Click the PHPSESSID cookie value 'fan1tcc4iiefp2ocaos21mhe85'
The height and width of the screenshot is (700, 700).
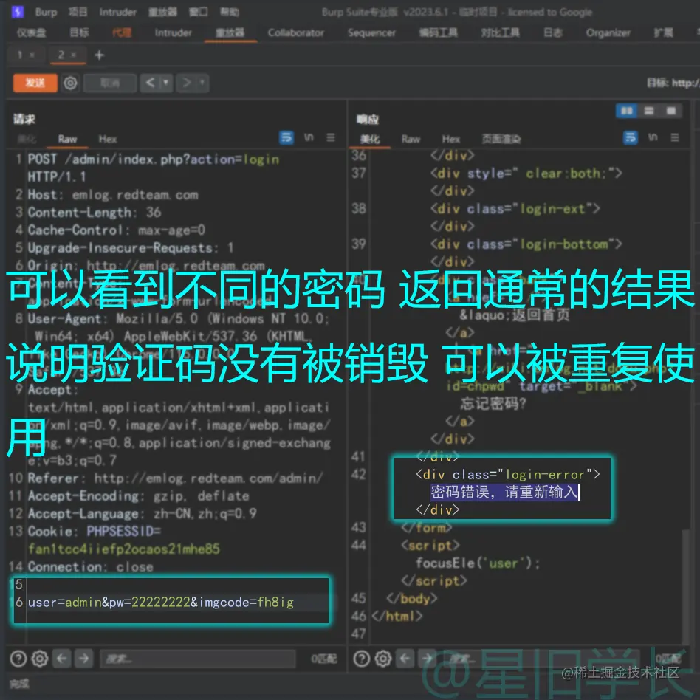click(123, 549)
